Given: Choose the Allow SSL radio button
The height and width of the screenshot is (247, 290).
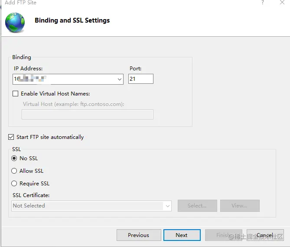Looking at the screenshot, I should (14, 171).
